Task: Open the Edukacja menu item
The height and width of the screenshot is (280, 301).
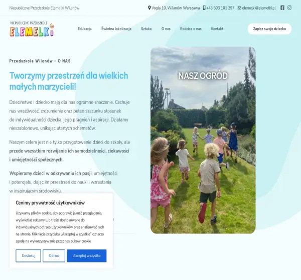Action: click(85, 28)
